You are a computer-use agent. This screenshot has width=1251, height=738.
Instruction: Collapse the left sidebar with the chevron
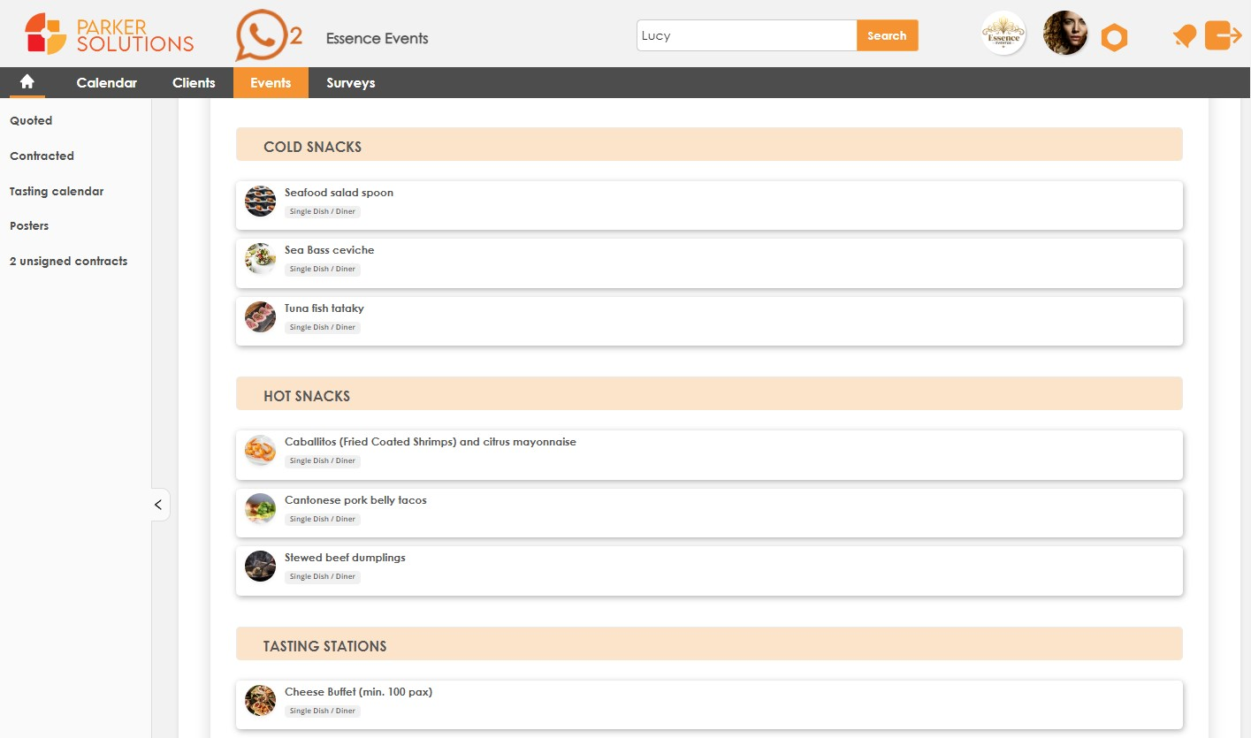(x=159, y=504)
